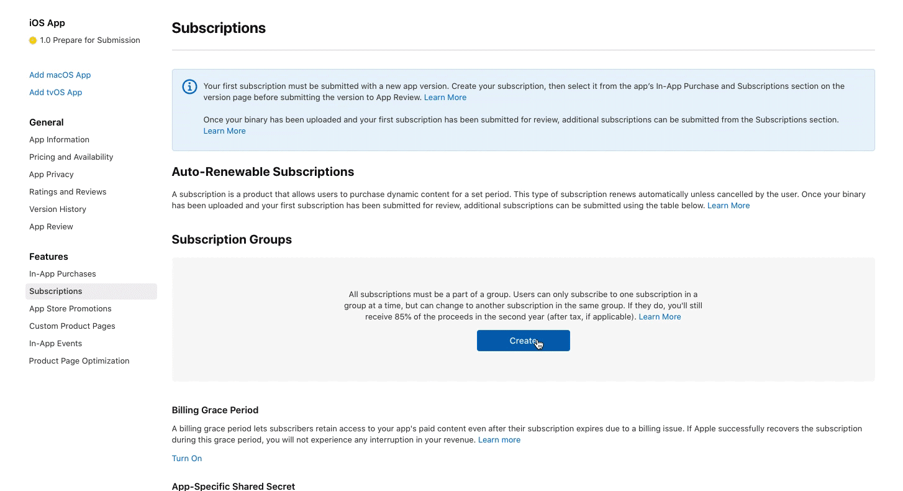The image size is (903, 491).
Task: Click Learn more under Billing Grace Period
Action: pyautogui.click(x=499, y=440)
